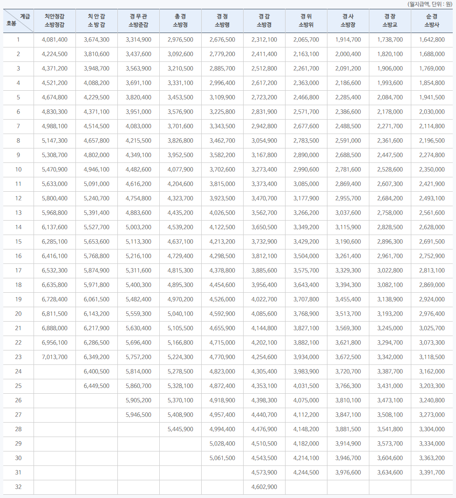Select the value 3,109,900
Image resolution: width=456 pixels, height=498 pixels.
223,97
